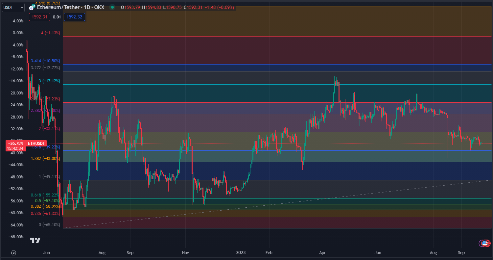This screenshot has height=260, width=493.
Task: Click the Ethereum/Tether symbol logo icon
Action: click(x=32, y=7)
